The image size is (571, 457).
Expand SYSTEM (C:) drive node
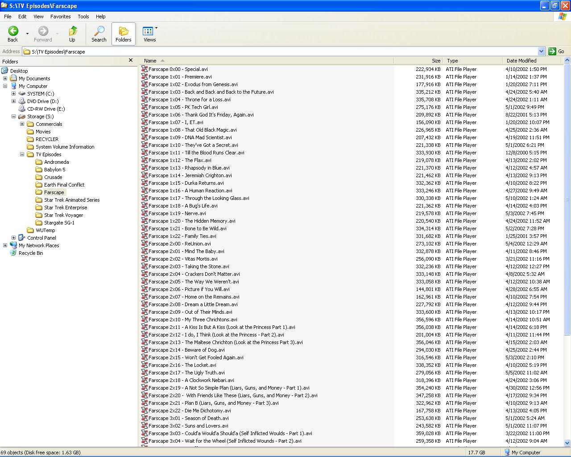[13, 94]
